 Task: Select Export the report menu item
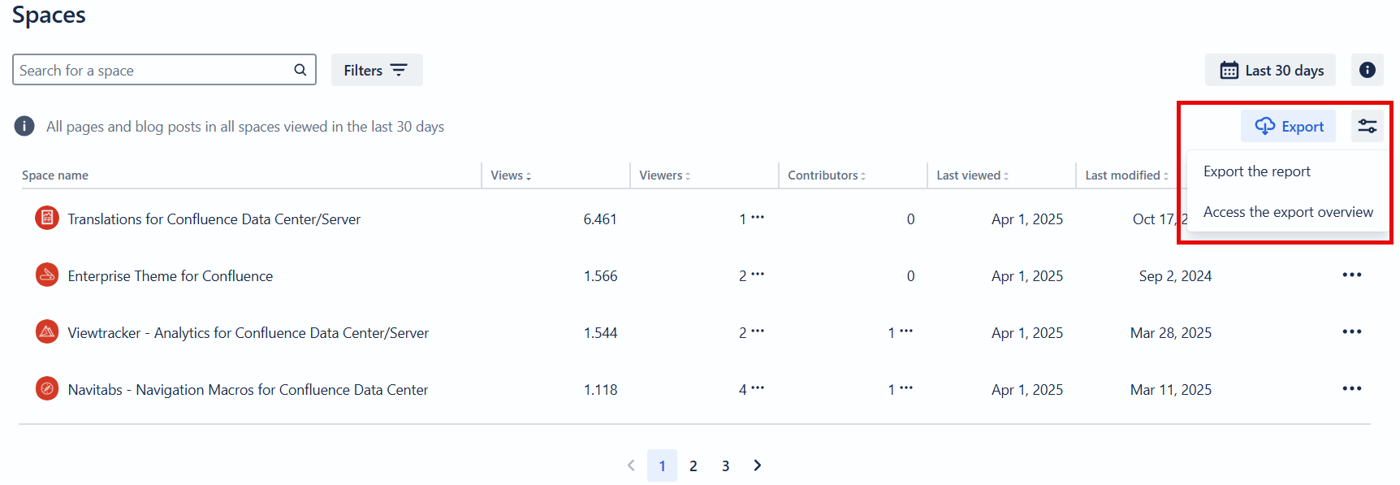(x=1256, y=171)
